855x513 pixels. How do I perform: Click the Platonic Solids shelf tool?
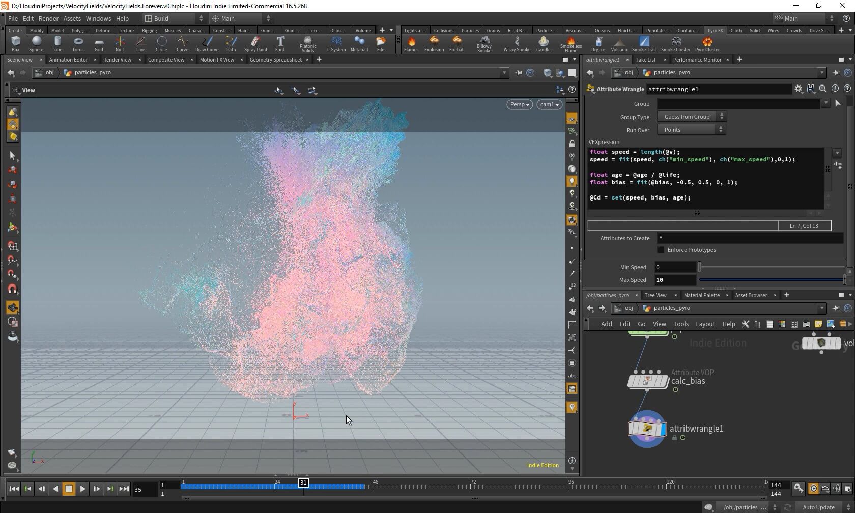pyautogui.click(x=307, y=43)
